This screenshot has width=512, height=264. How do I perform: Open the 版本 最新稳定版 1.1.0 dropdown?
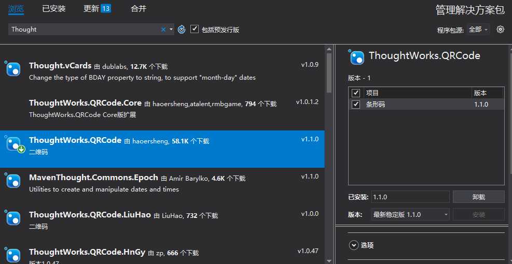[x=410, y=214]
